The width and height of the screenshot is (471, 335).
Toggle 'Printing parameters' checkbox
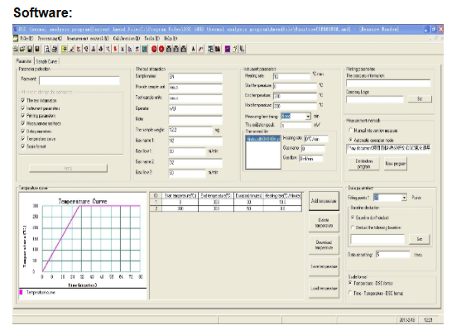click(23, 116)
